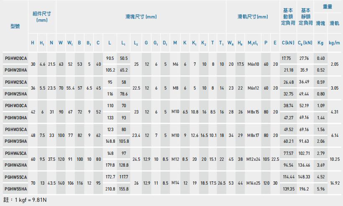Select the PGHW30HA model cell
The height and width of the screenshot is (206, 343).
(15, 118)
